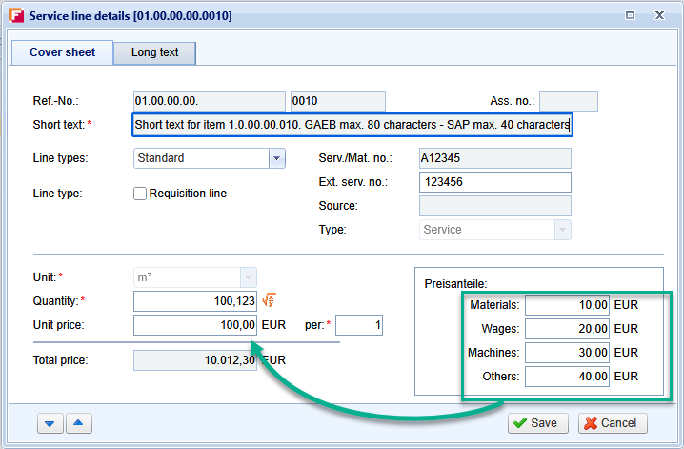Select the Wages amount field

(x=567, y=329)
